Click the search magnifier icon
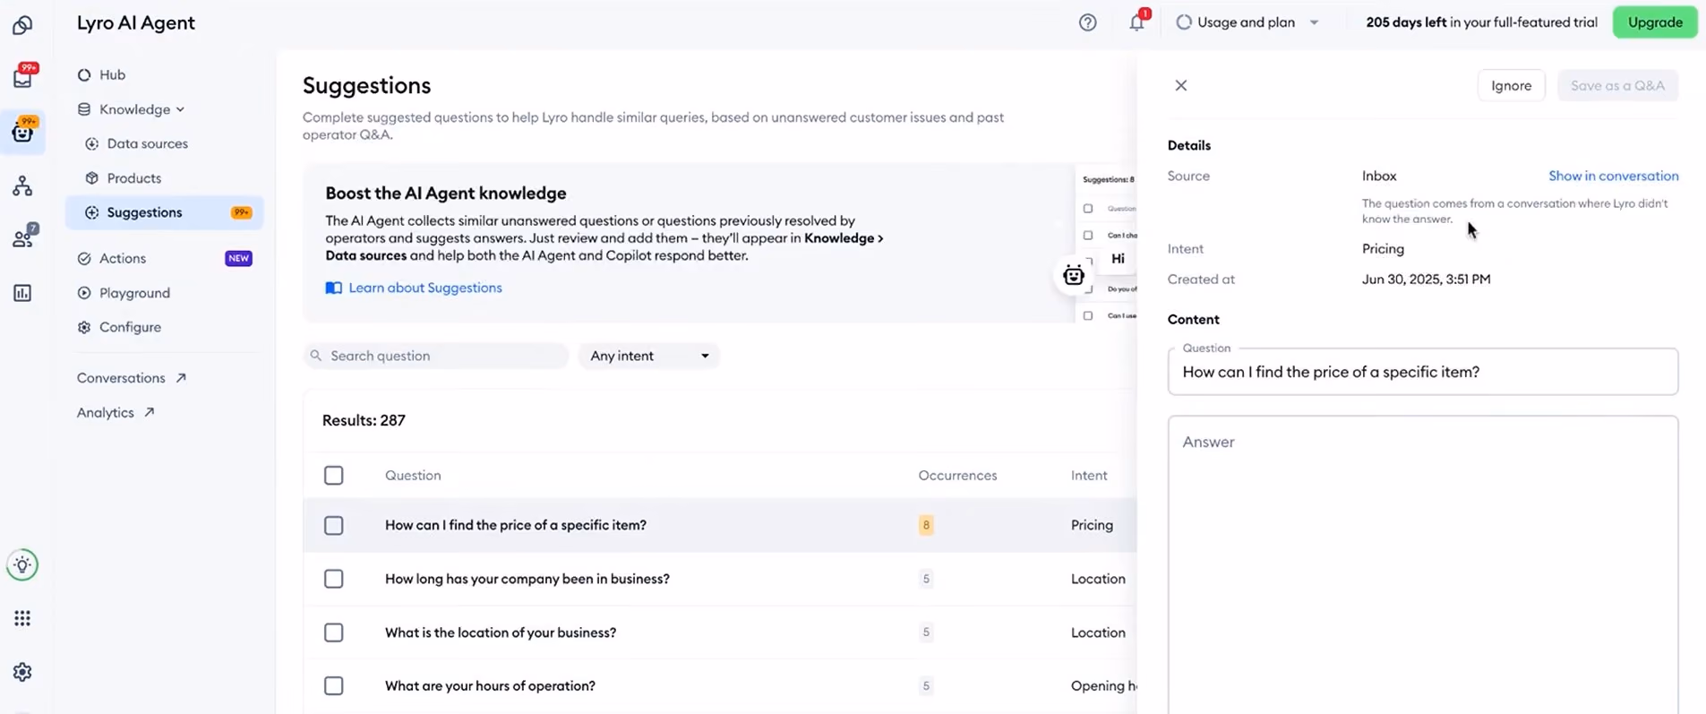The image size is (1706, 714). [x=316, y=356]
